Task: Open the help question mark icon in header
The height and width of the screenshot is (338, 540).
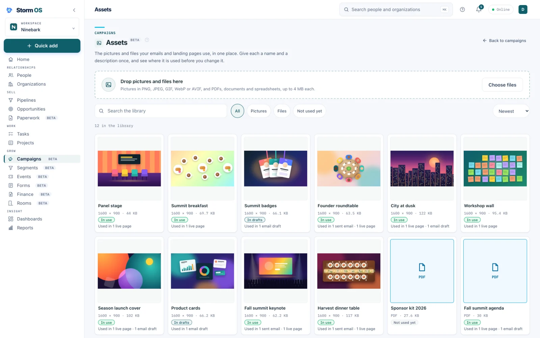Action: pyautogui.click(x=462, y=9)
